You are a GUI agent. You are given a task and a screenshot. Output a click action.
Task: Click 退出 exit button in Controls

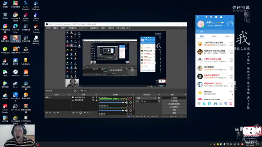(x=174, y=113)
